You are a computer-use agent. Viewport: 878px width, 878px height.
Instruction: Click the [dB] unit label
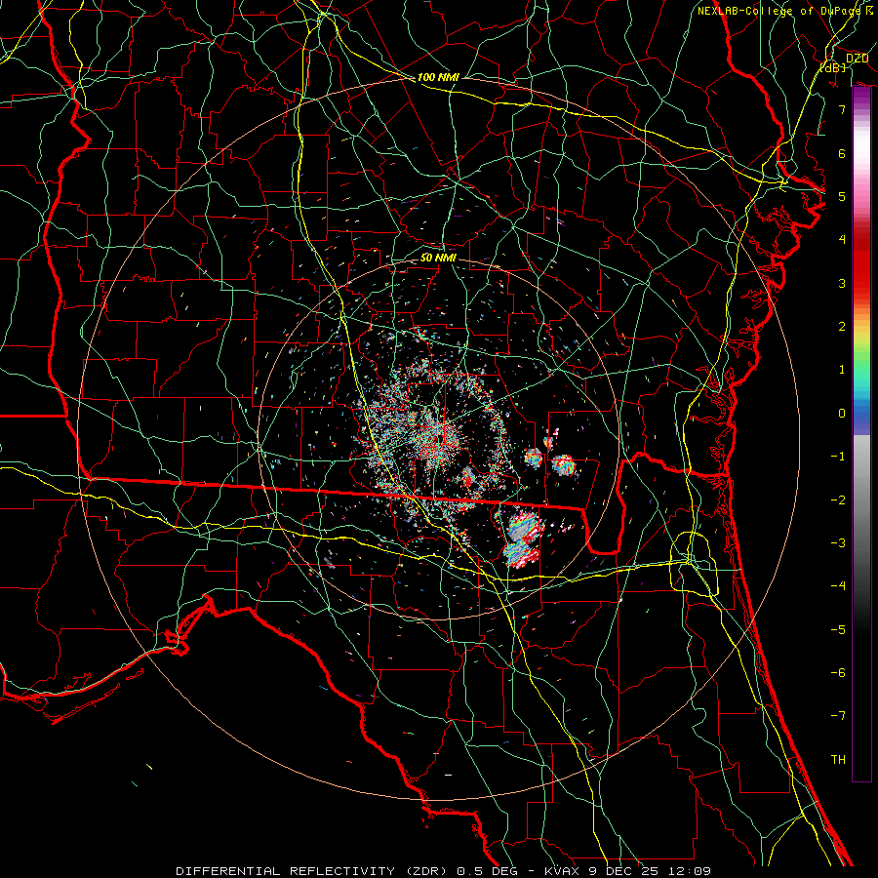(x=832, y=67)
